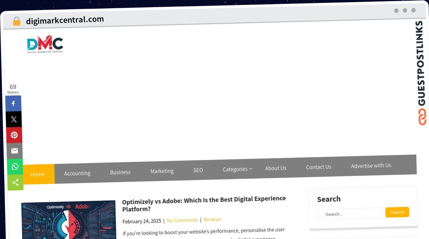Open the No Comments link
The height and width of the screenshot is (239, 429).
182,220
